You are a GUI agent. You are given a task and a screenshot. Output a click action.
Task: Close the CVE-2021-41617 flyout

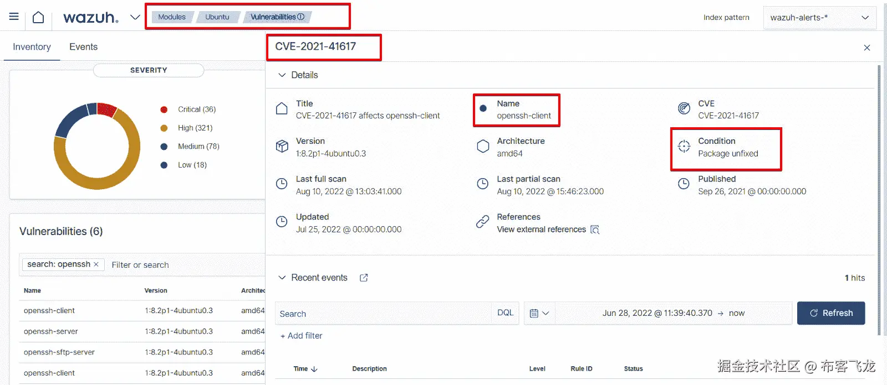[x=867, y=48]
